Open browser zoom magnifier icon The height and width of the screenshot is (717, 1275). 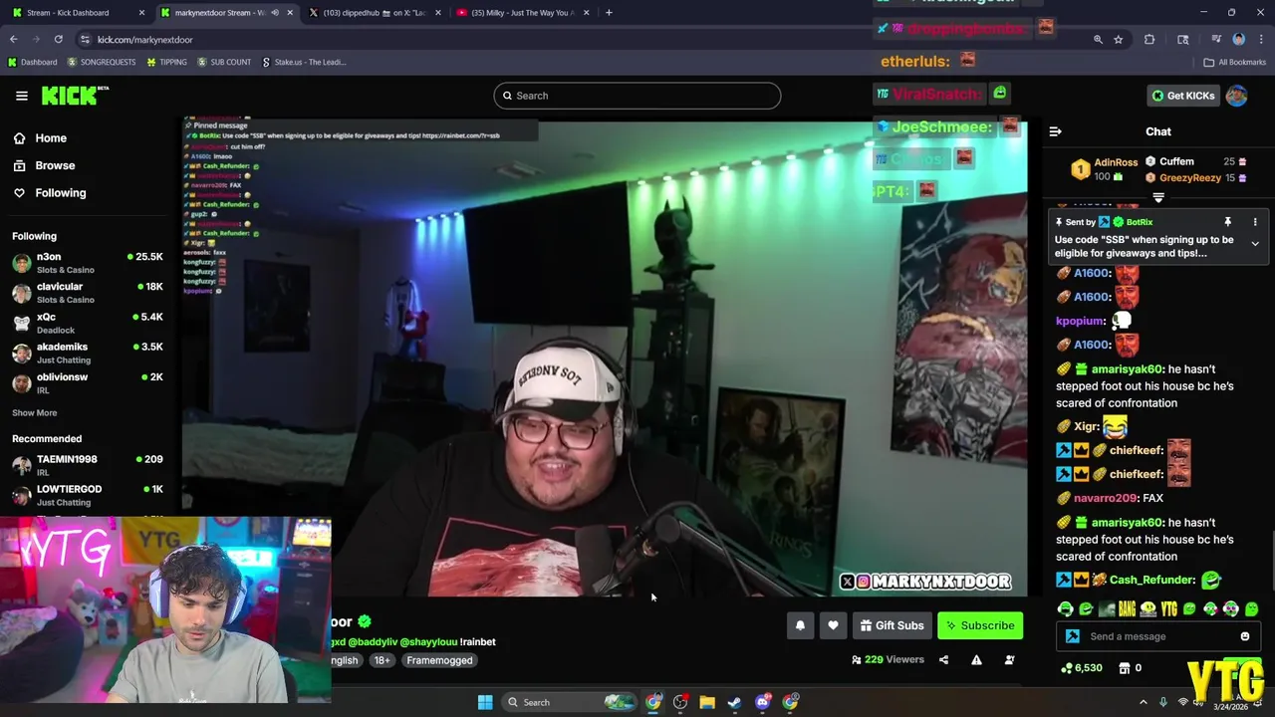coord(1098,39)
